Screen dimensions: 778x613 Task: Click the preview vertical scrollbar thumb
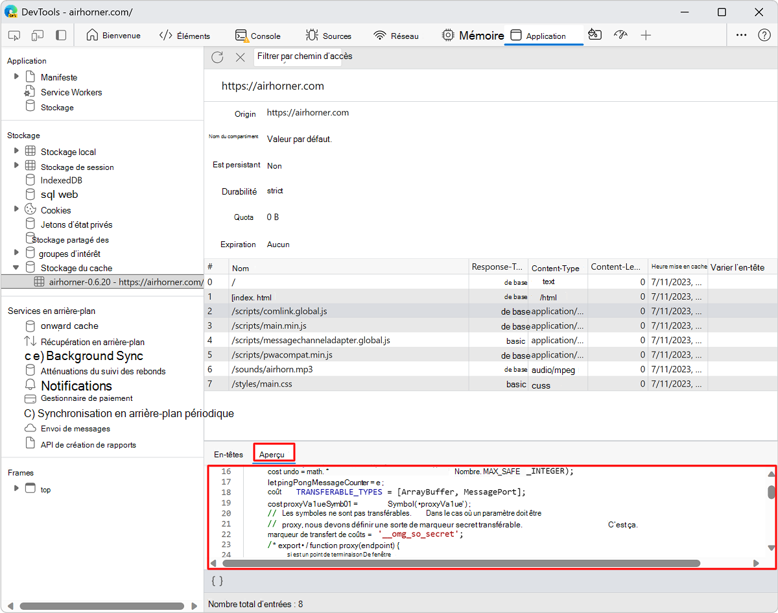[x=771, y=492]
